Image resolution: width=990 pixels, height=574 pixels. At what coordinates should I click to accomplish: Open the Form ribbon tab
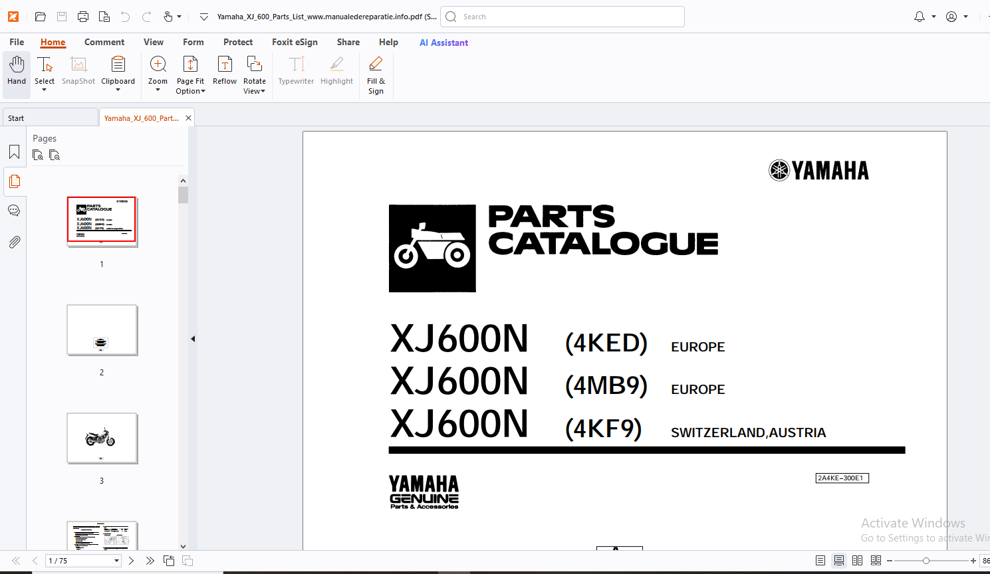(x=193, y=42)
